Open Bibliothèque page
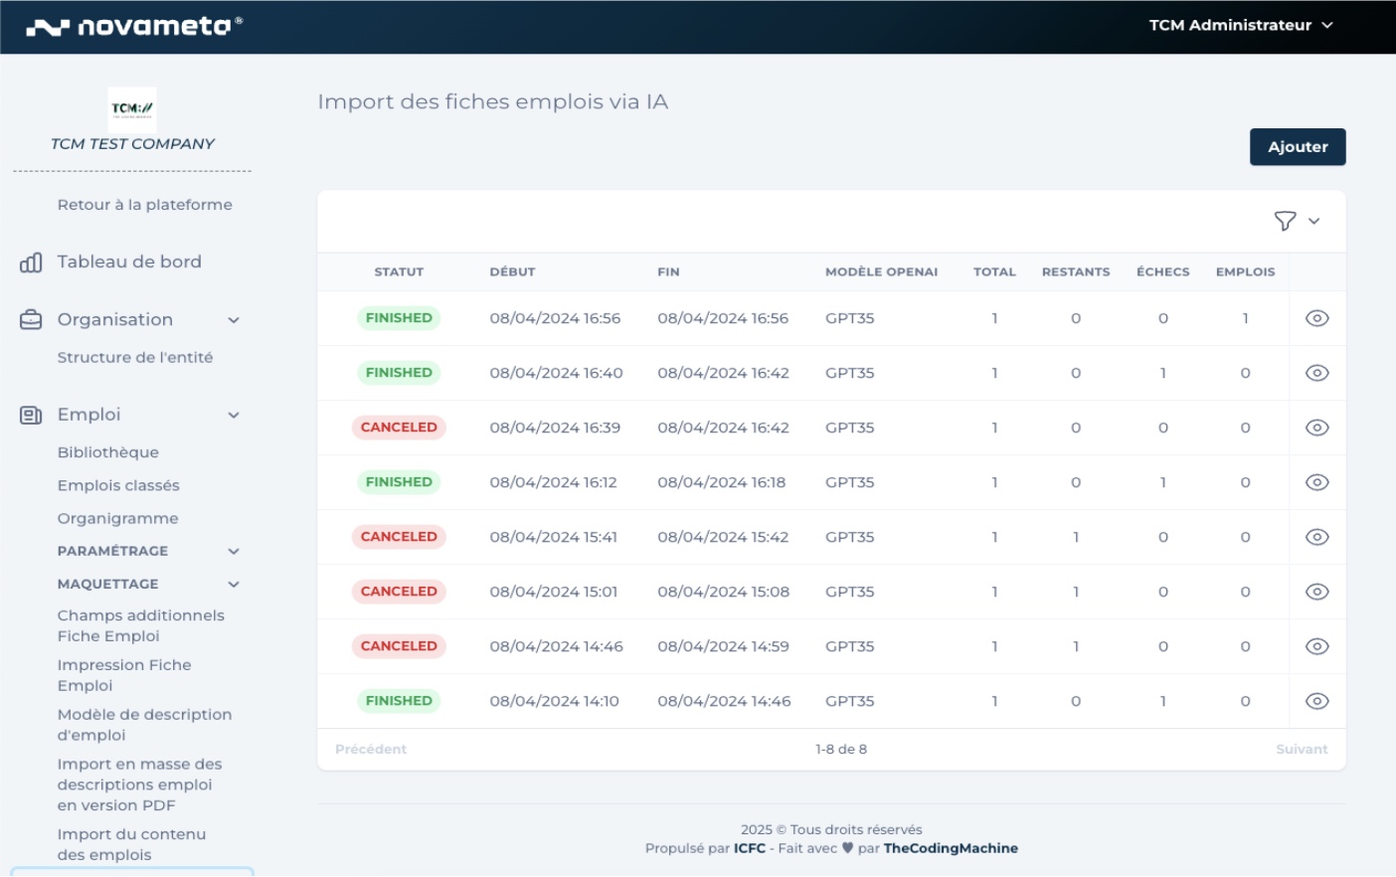1396x877 pixels. [x=108, y=452]
